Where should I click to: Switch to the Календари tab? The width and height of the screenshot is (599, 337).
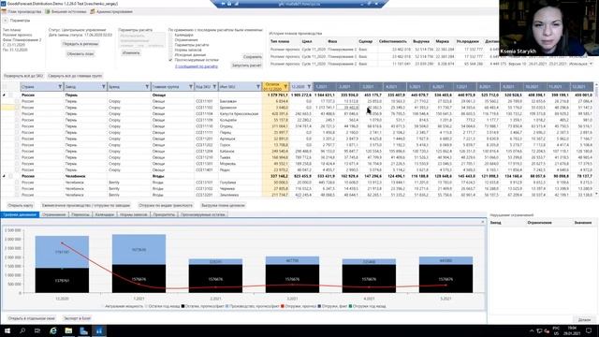pyautogui.click(x=105, y=214)
